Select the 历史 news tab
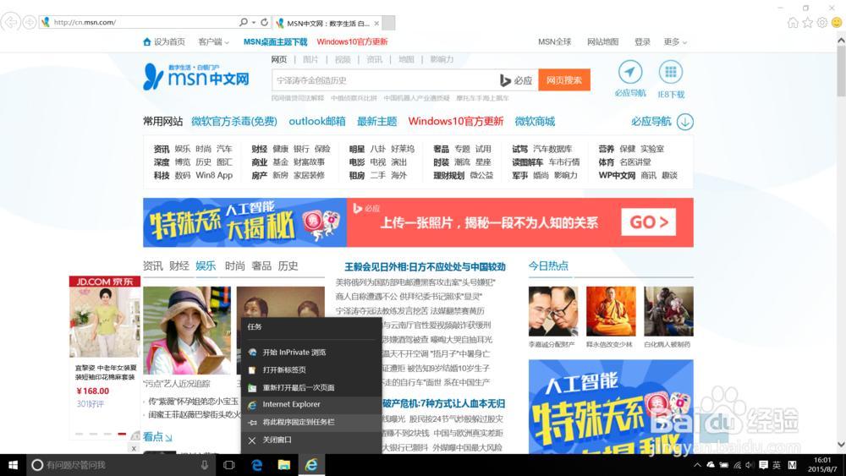 click(288, 265)
